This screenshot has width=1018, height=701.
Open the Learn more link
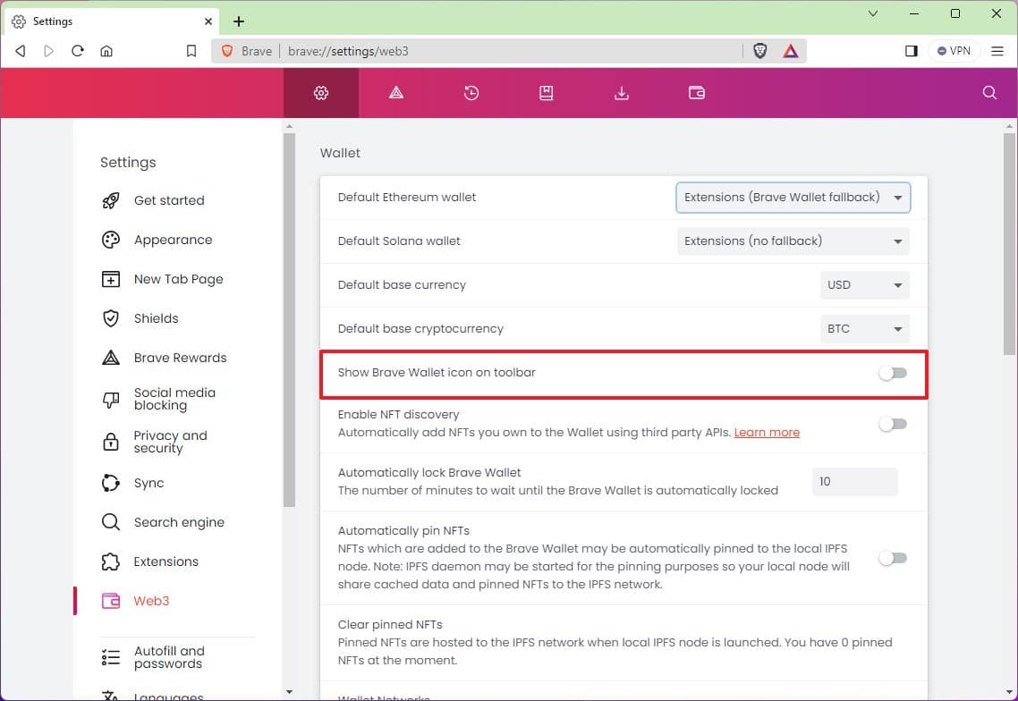pos(767,433)
